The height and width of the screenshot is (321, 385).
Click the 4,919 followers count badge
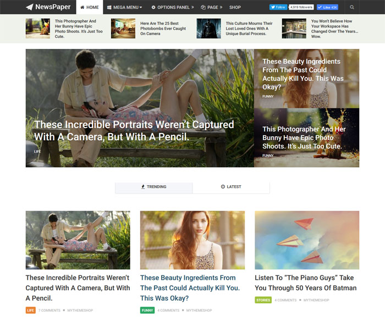click(x=301, y=7)
